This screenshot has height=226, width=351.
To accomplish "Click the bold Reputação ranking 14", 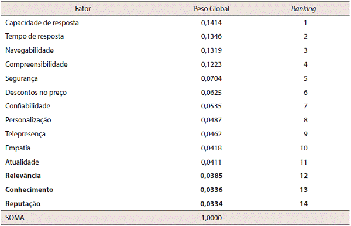I will (x=304, y=204).
